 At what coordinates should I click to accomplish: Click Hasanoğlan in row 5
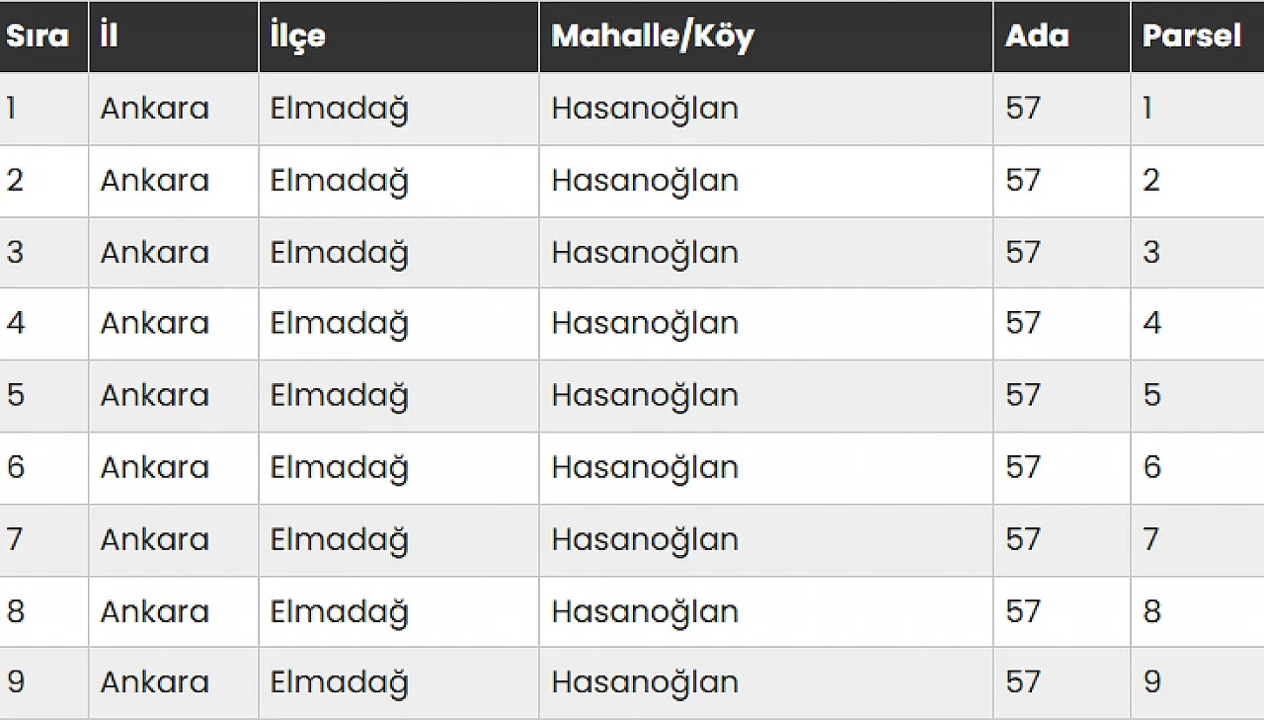coord(644,395)
